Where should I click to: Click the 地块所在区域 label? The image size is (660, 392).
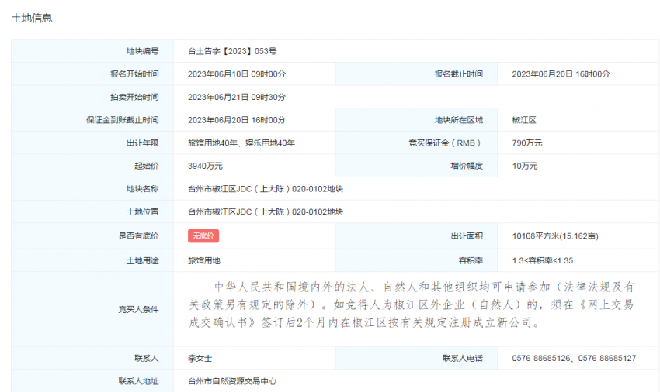click(458, 120)
